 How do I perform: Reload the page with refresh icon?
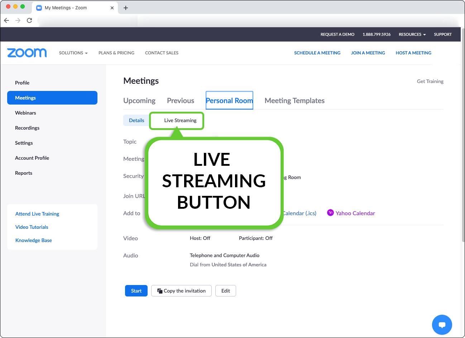29,20
